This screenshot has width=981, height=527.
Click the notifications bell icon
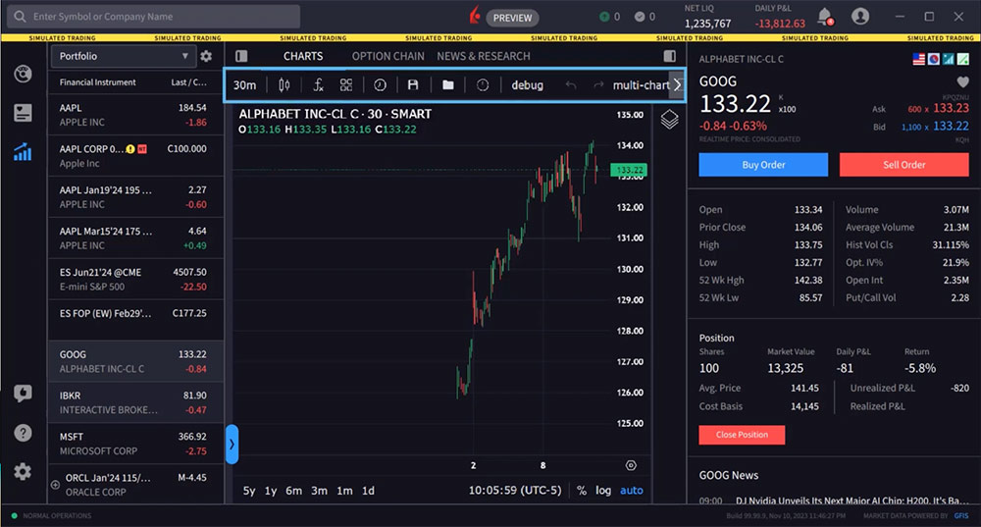coord(824,17)
